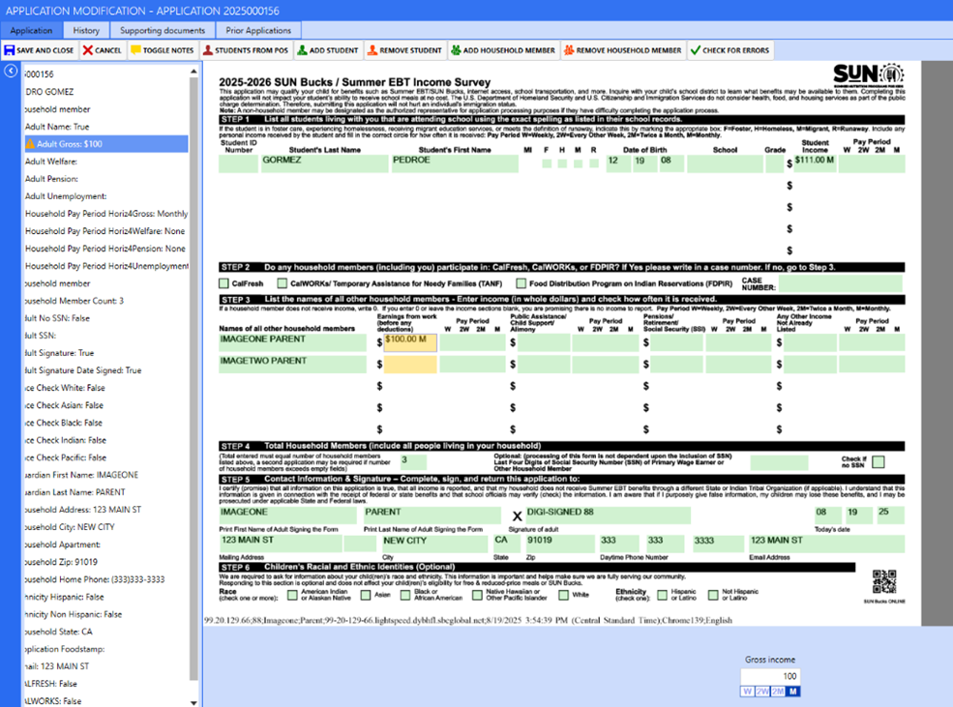Select the Adult Pension row
953x707 pixels.
tap(105, 179)
